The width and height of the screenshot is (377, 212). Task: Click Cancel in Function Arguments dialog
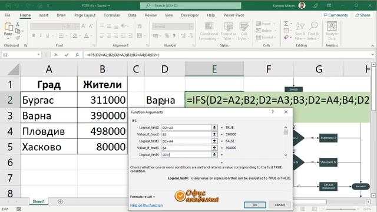[x=280, y=205]
